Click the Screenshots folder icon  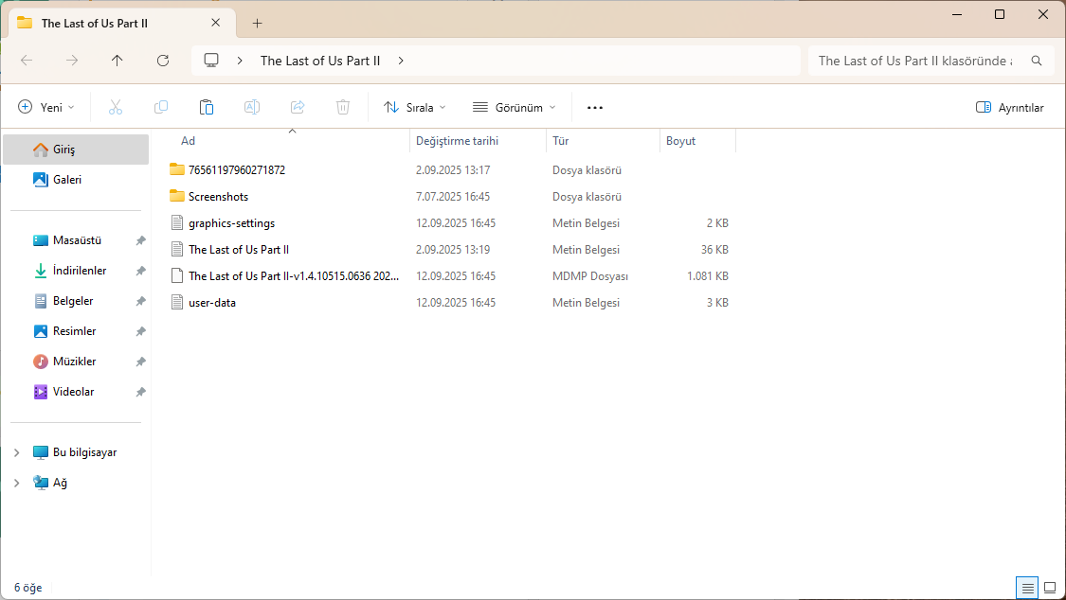(177, 196)
